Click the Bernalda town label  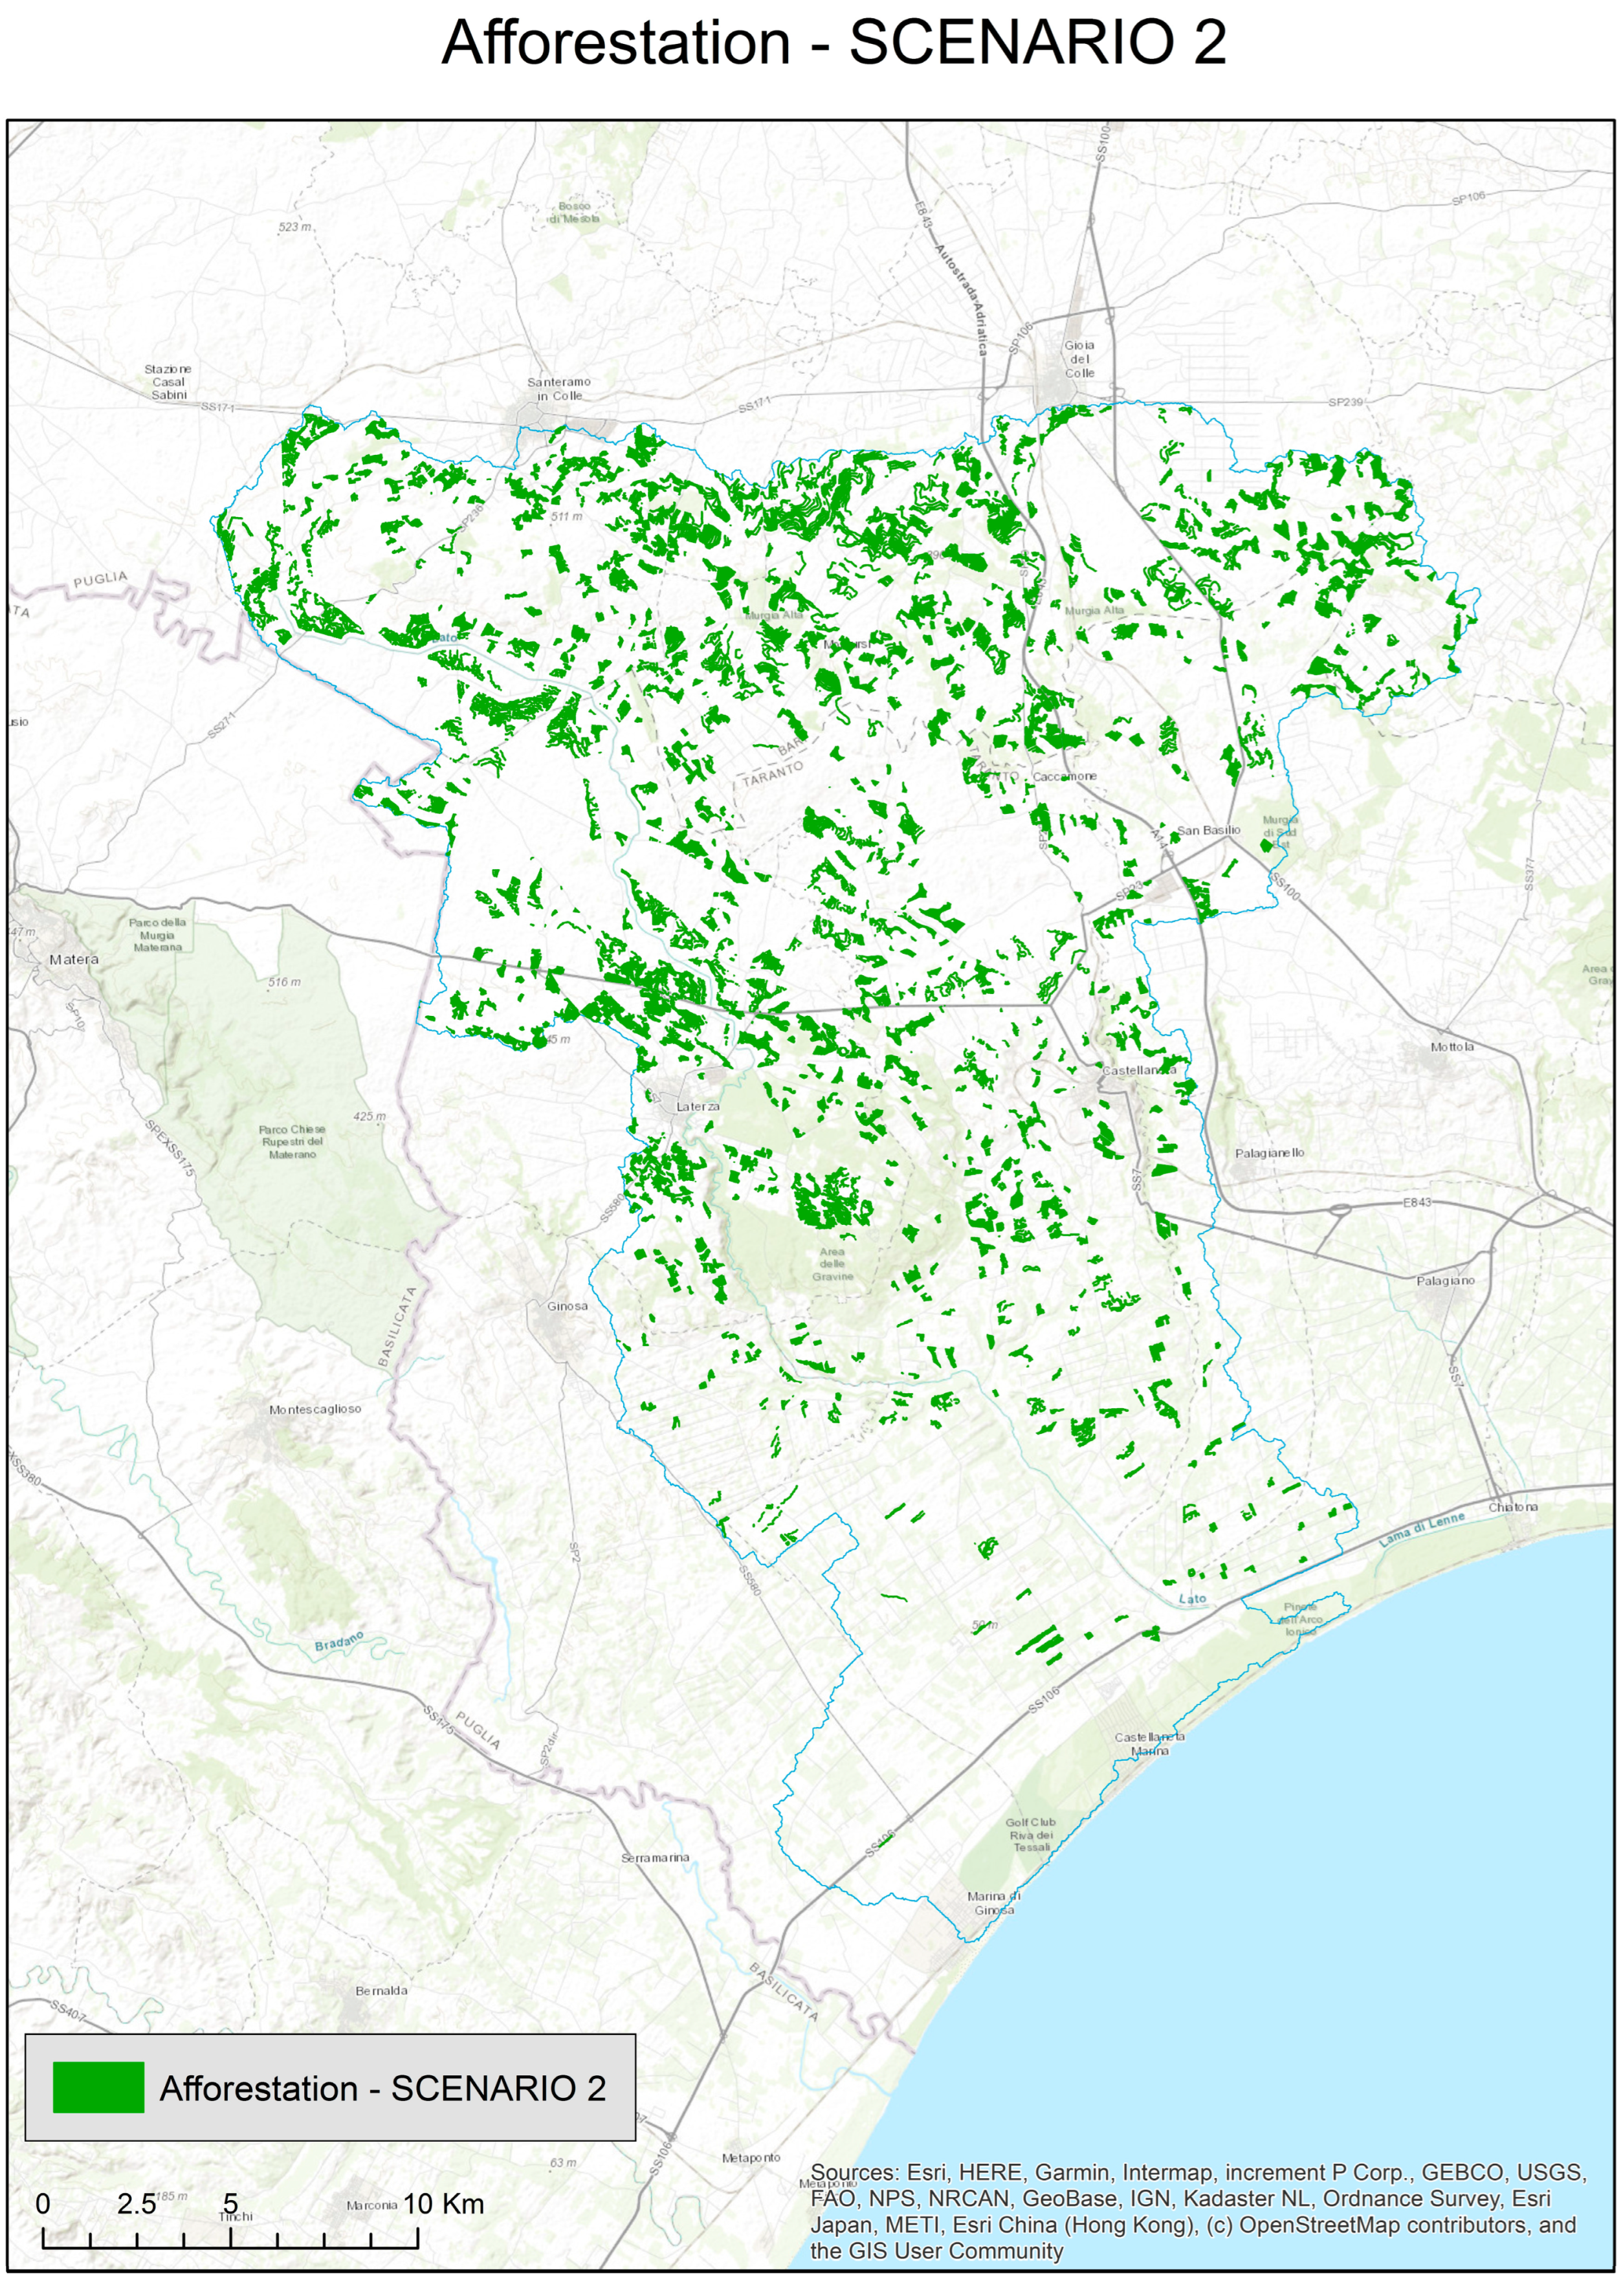click(x=381, y=1990)
